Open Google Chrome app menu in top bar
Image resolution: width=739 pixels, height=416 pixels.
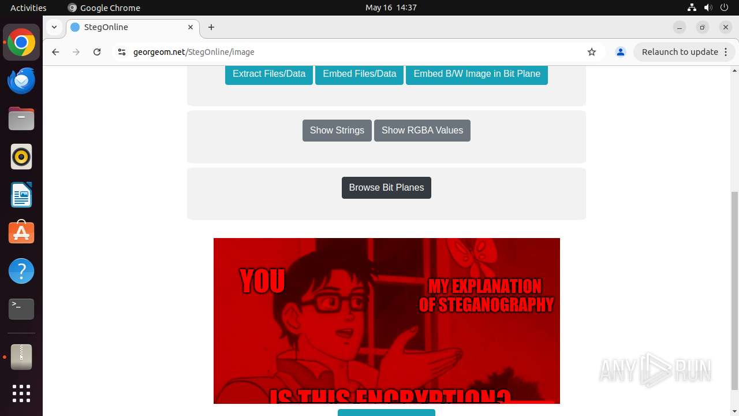[104, 8]
